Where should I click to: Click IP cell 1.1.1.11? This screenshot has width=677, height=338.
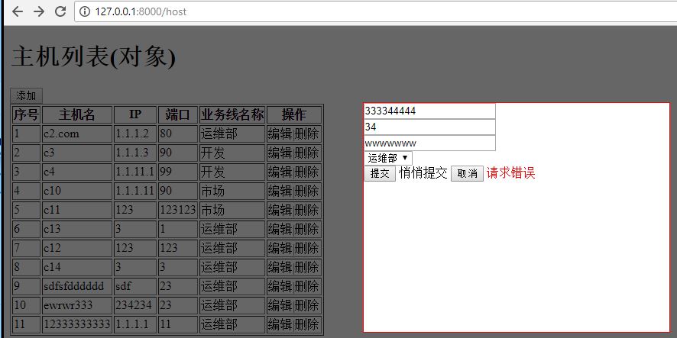[135, 191]
